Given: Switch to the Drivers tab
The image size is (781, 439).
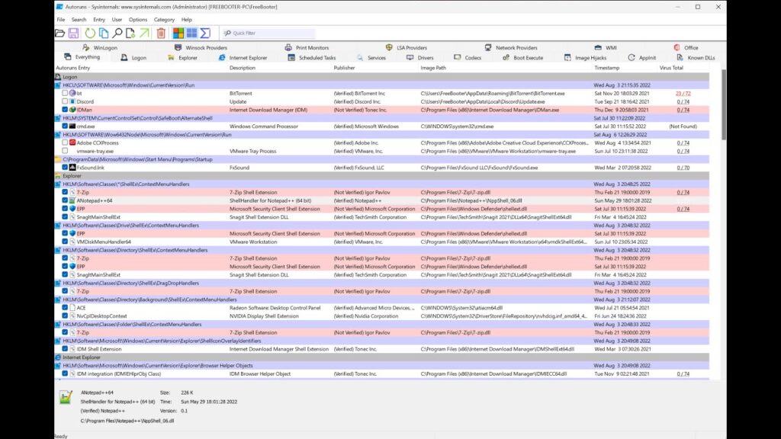Looking at the screenshot, I should (425, 58).
